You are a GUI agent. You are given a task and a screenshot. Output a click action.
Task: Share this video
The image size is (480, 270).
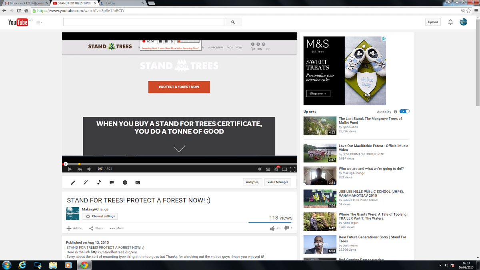point(96,228)
